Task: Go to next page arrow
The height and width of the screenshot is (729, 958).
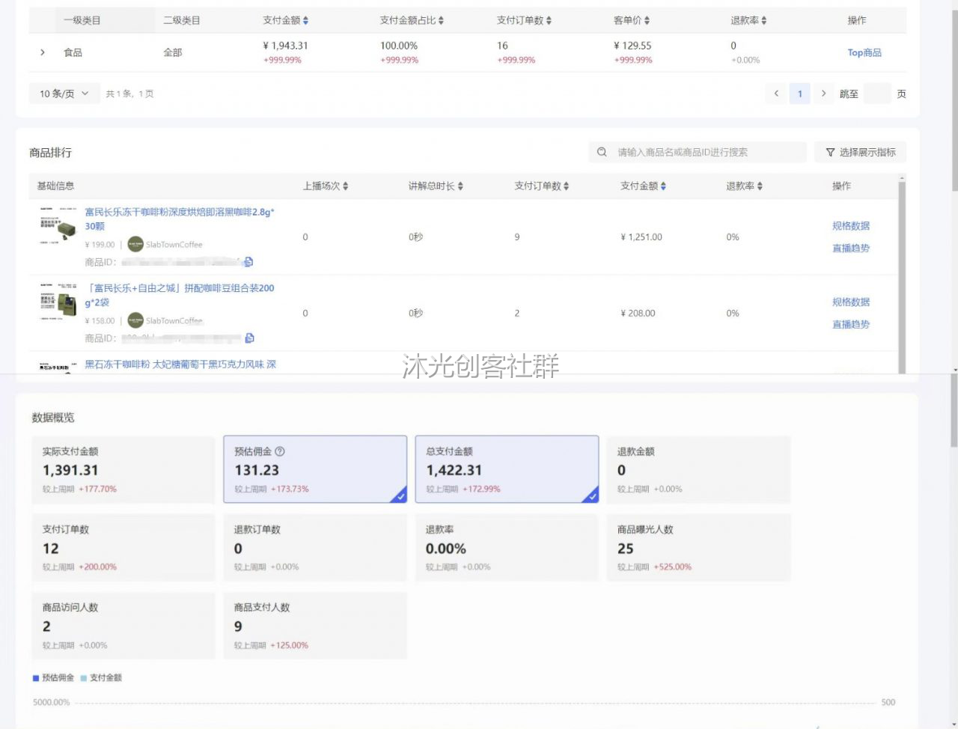Action: pyautogui.click(x=823, y=94)
